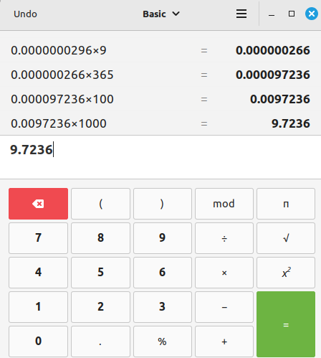Click the green equals button
This screenshot has width=321, height=358.
click(286, 324)
